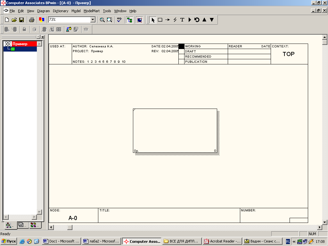Switch to the Diagrams tab in explorer
The height and width of the screenshot is (246, 328).
point(22,225)
